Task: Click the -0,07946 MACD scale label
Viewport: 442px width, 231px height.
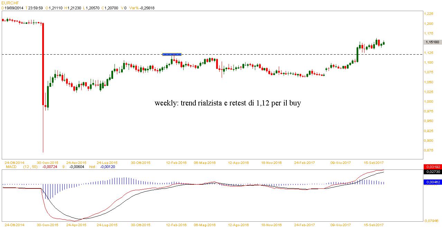Action: click(432, 221)
